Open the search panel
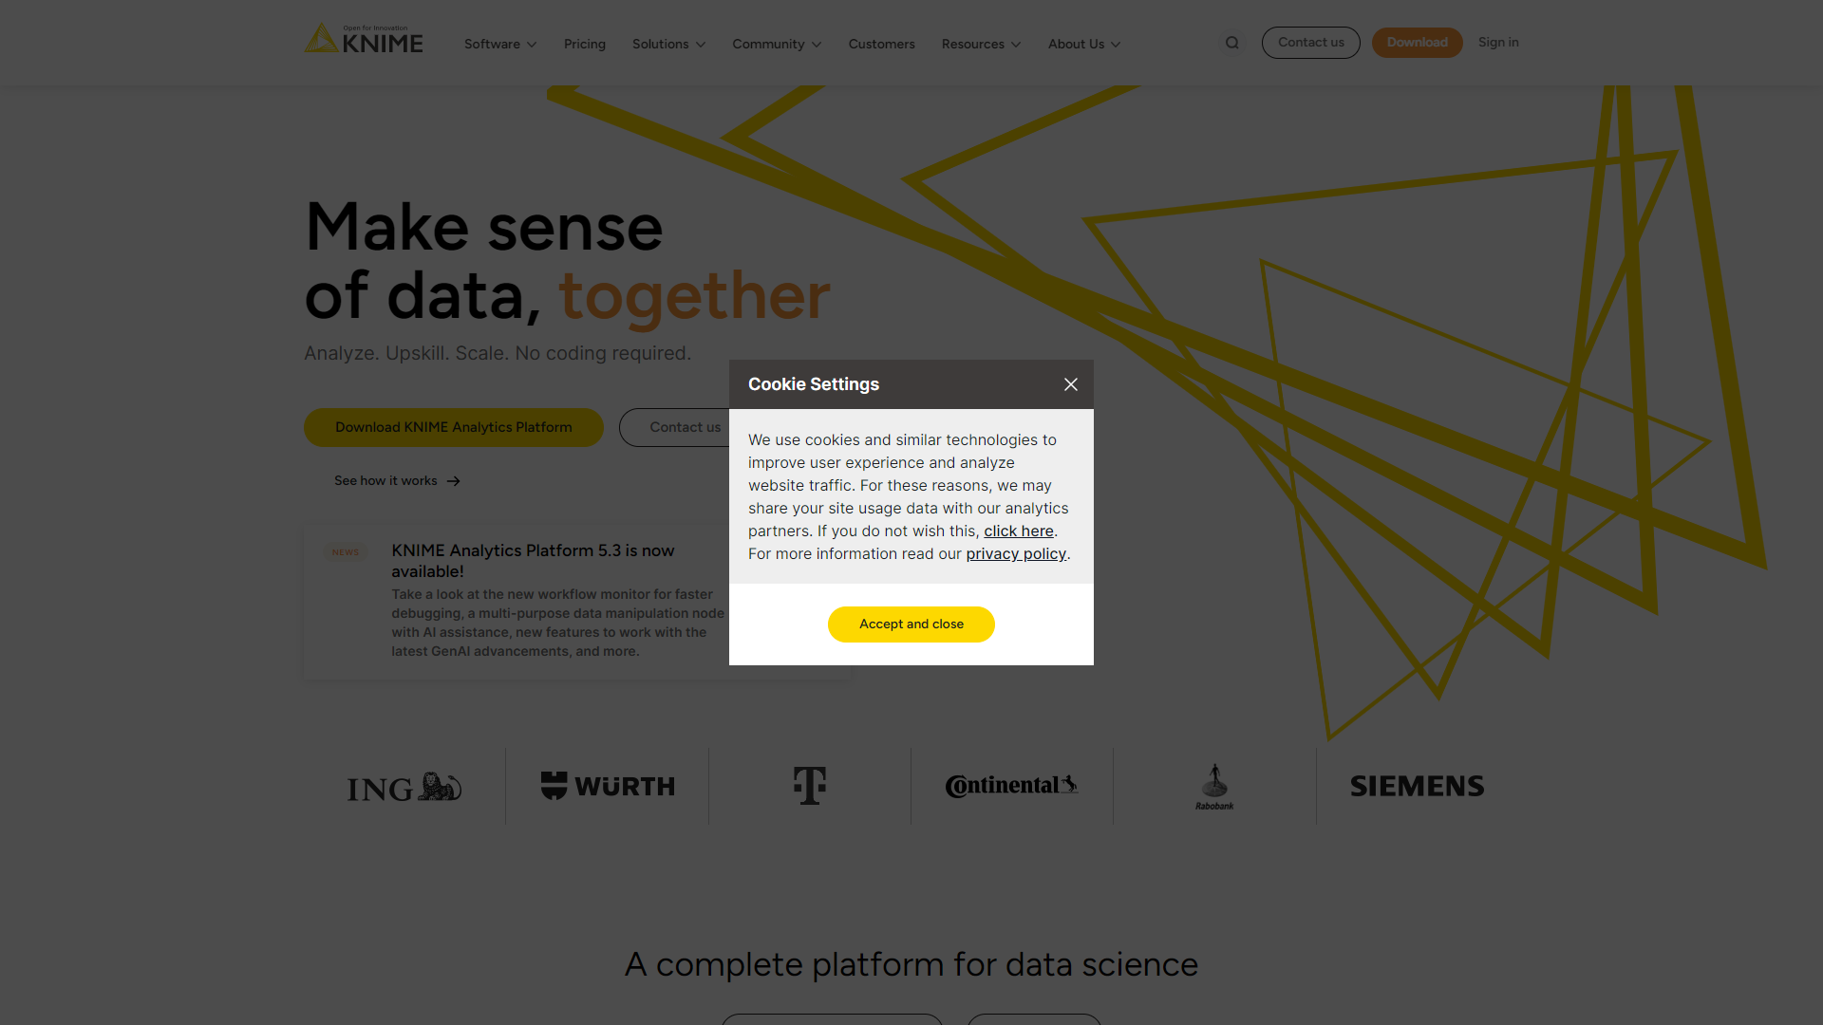Viewport: 1823px width, 1025px height. tap(1232, 42)
